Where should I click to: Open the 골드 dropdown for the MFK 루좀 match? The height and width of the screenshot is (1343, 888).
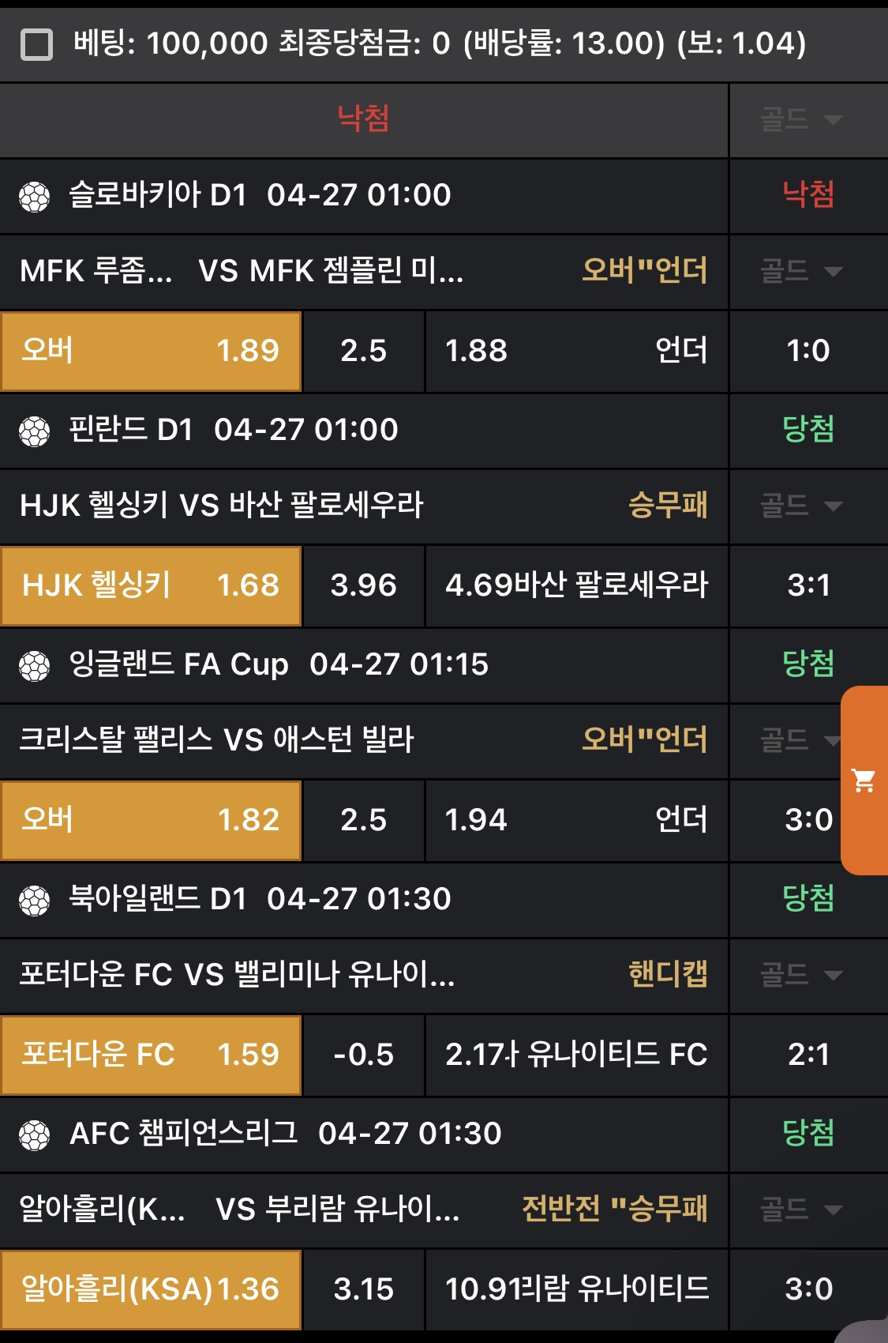[801, 272]
